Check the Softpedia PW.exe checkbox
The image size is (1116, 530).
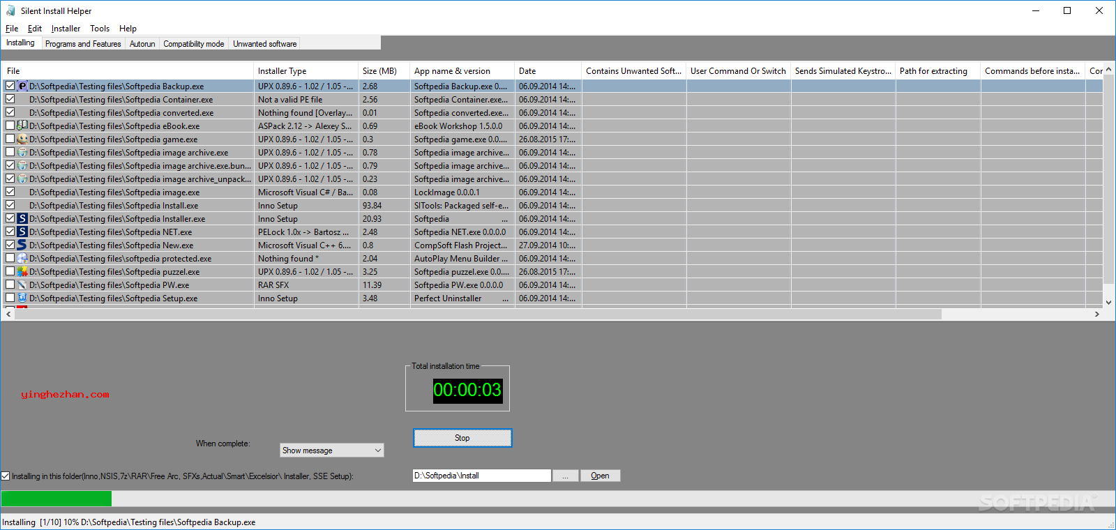tap(10, 285)
